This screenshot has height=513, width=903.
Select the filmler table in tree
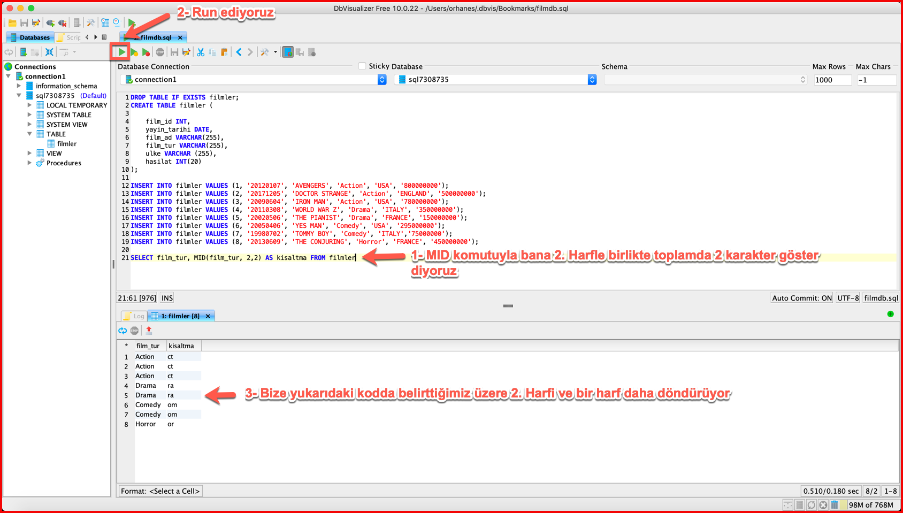tap(66, 144)
